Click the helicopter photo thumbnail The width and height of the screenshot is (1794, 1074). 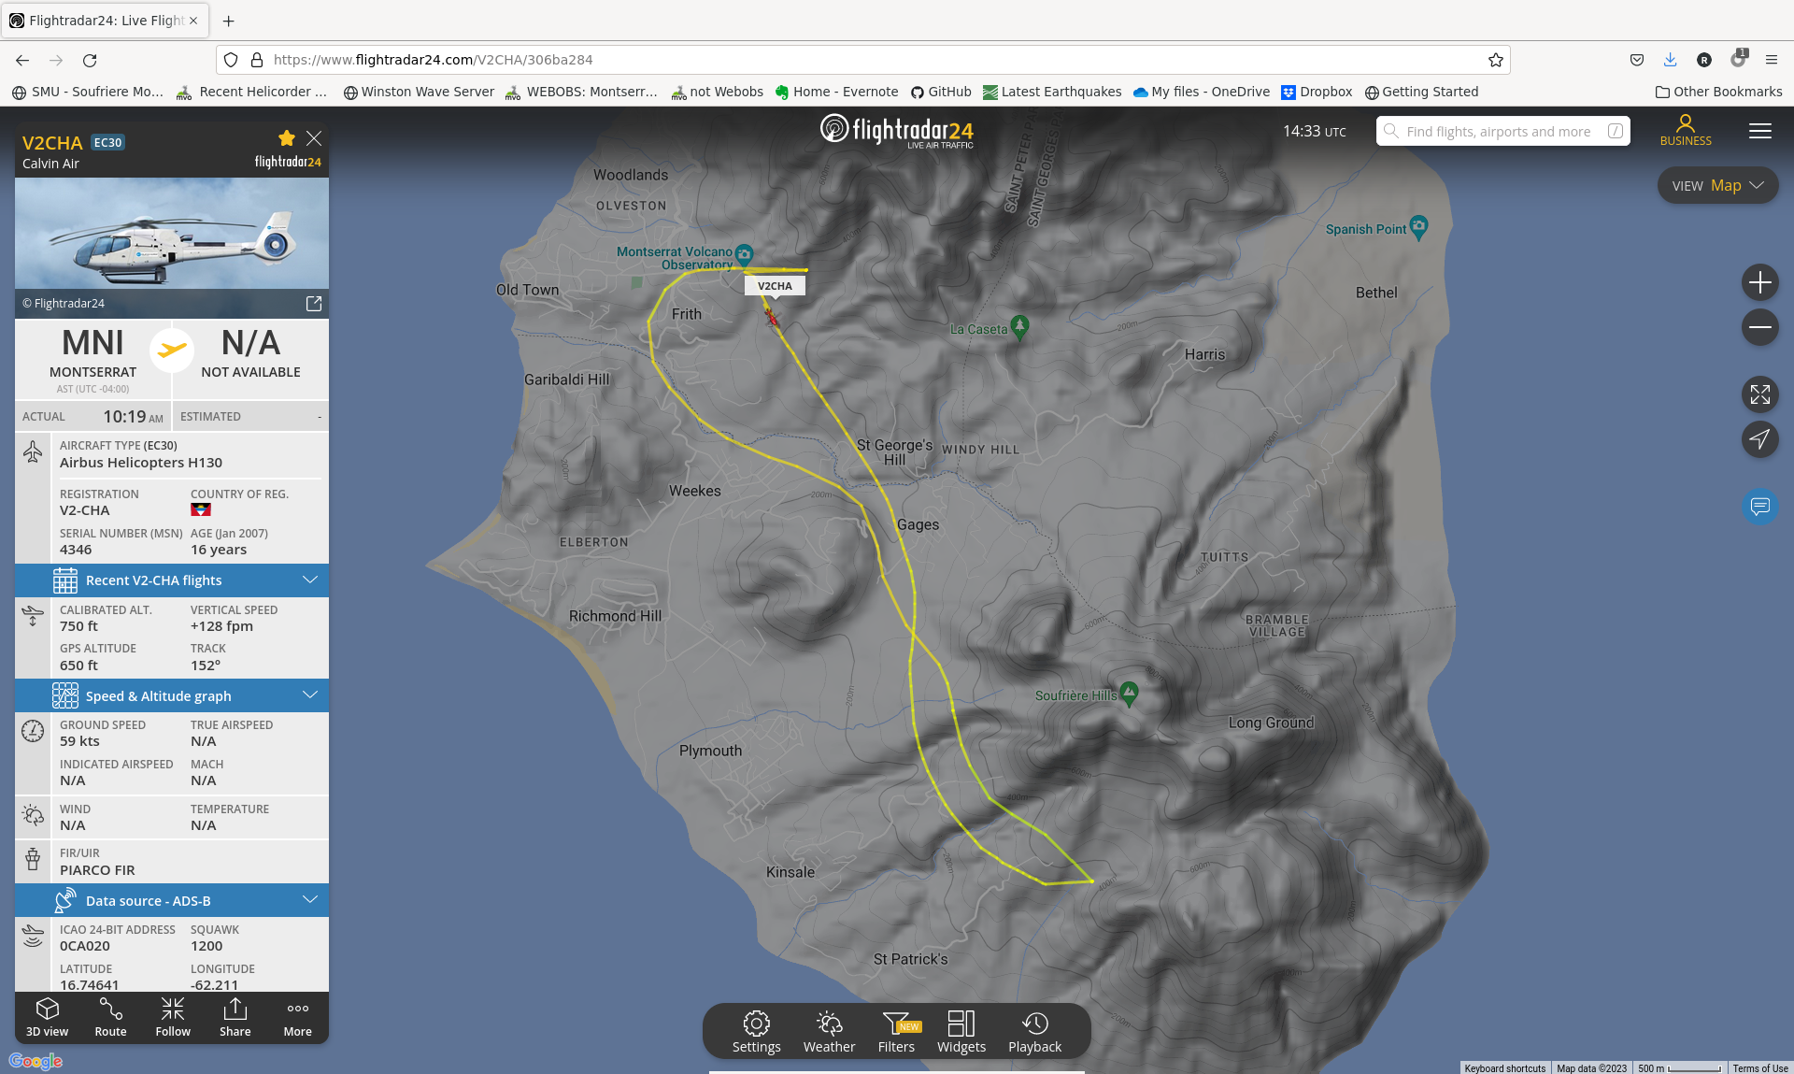(x=172, y=234)
